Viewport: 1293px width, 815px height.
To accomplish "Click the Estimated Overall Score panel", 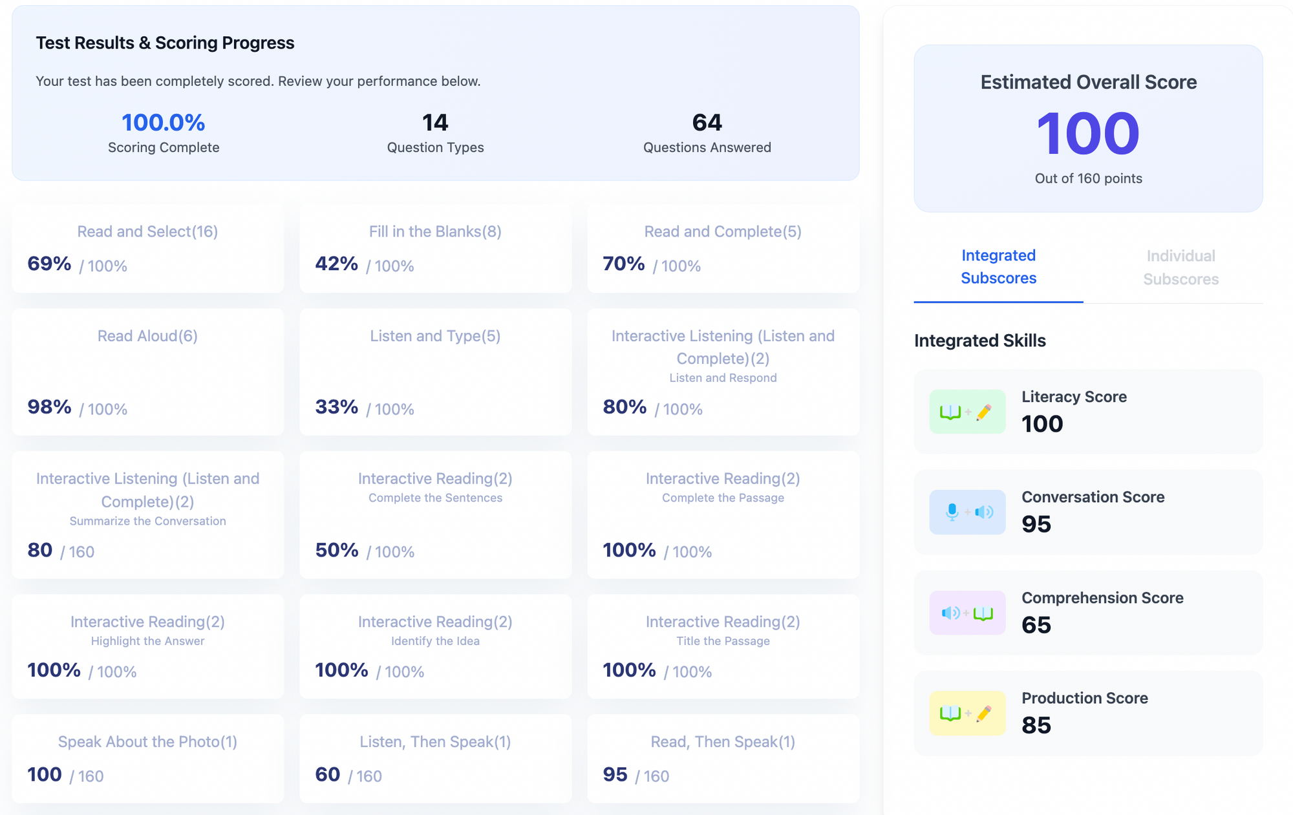I will tap(1088, 129).
